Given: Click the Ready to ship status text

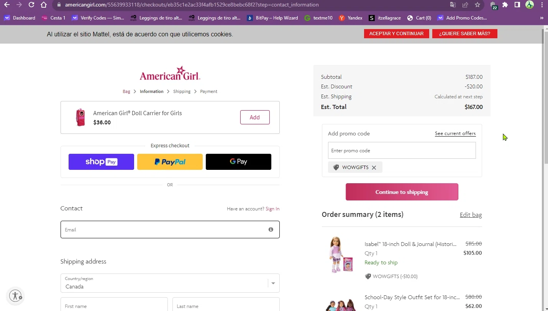Looking at the screenshot, I should (381, 262).
